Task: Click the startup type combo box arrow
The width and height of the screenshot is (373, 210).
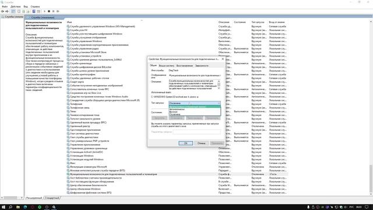Action: pyautogui.click(x=219, y=103)
